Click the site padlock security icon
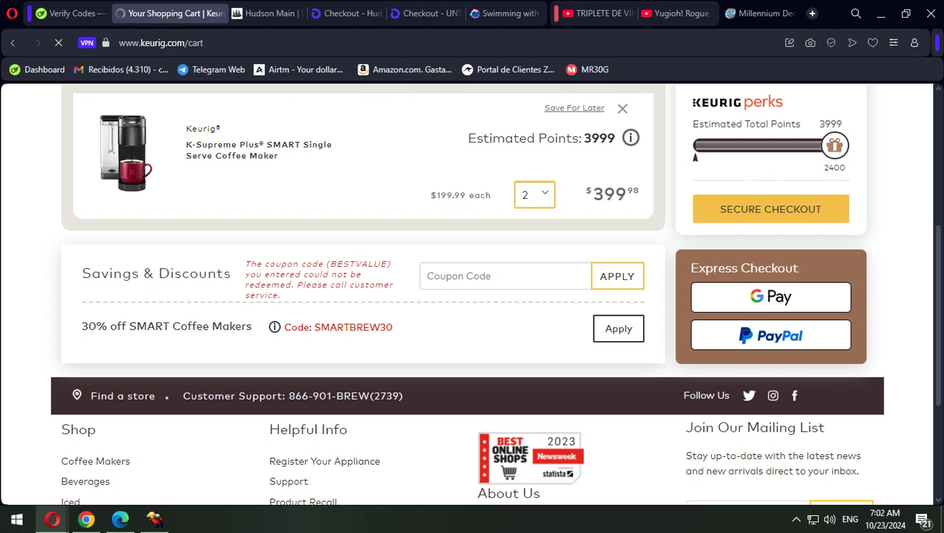 (106, 43)
